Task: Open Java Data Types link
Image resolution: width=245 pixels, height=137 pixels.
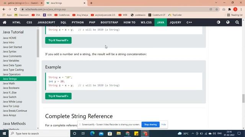Action: pos(12,65)
